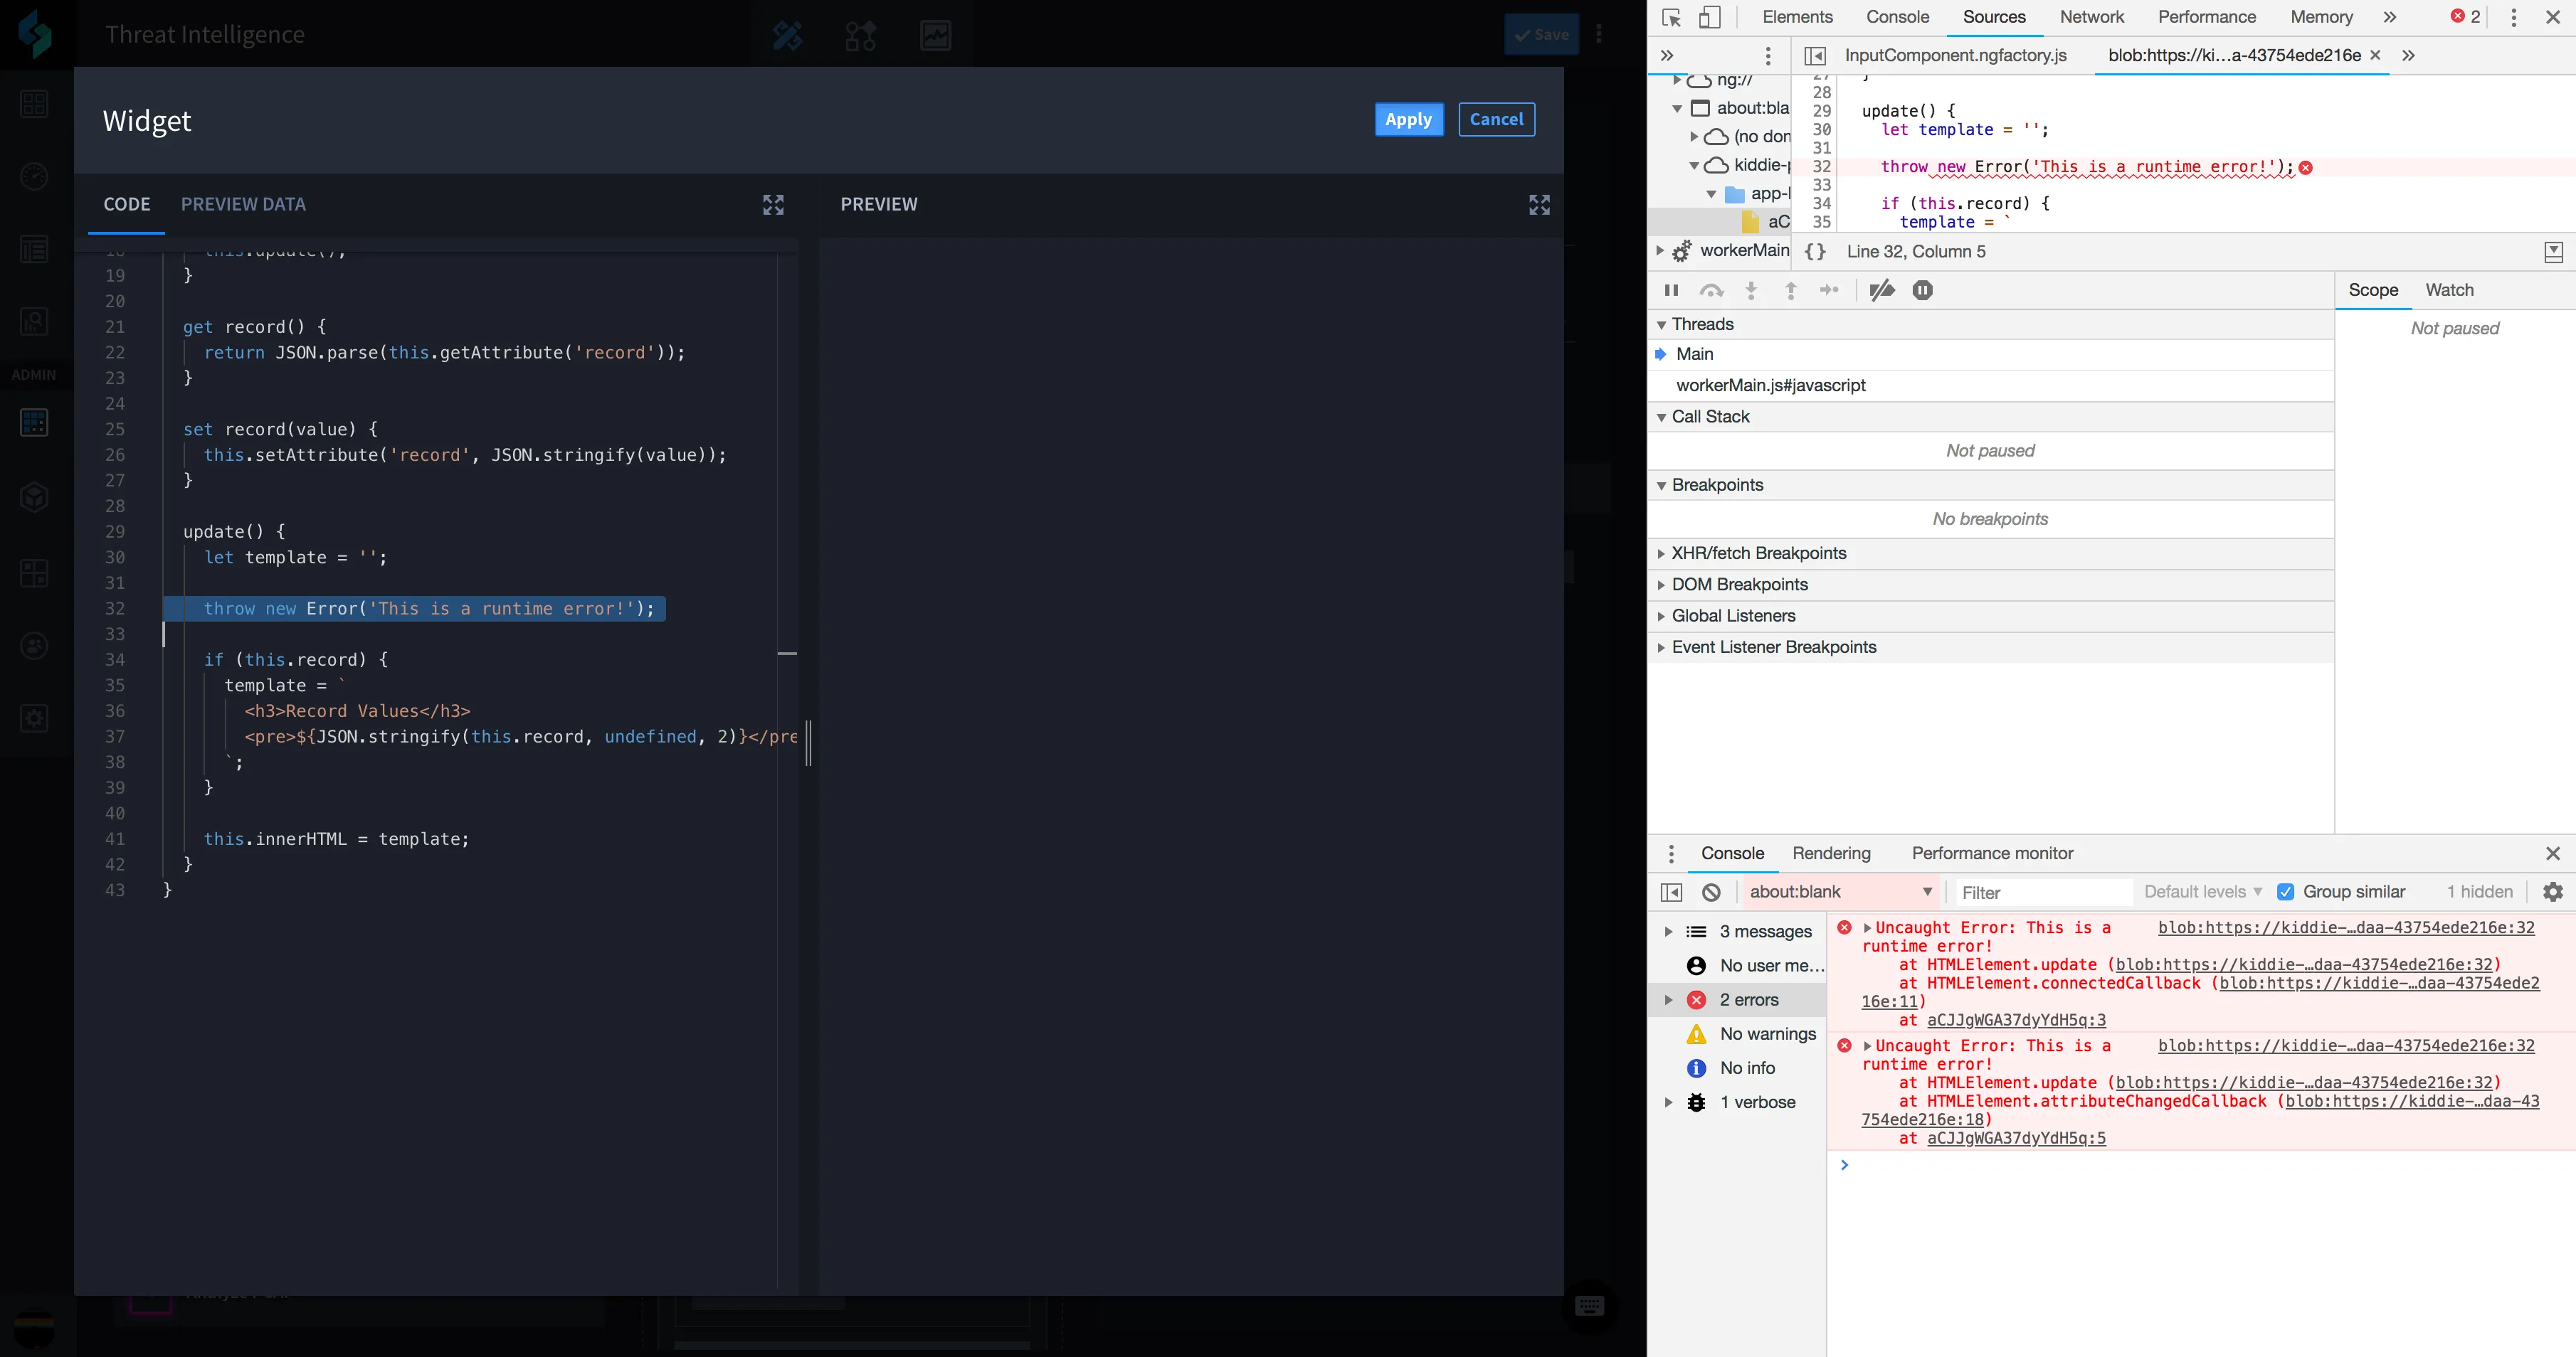The image size is (2576, 1357).
Task: Collapse the Call Stack section
Action: 1662,417
